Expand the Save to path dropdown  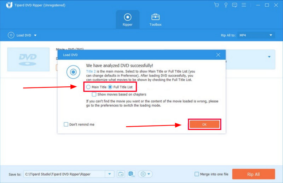pyautogui.click(x=110, y=174)
